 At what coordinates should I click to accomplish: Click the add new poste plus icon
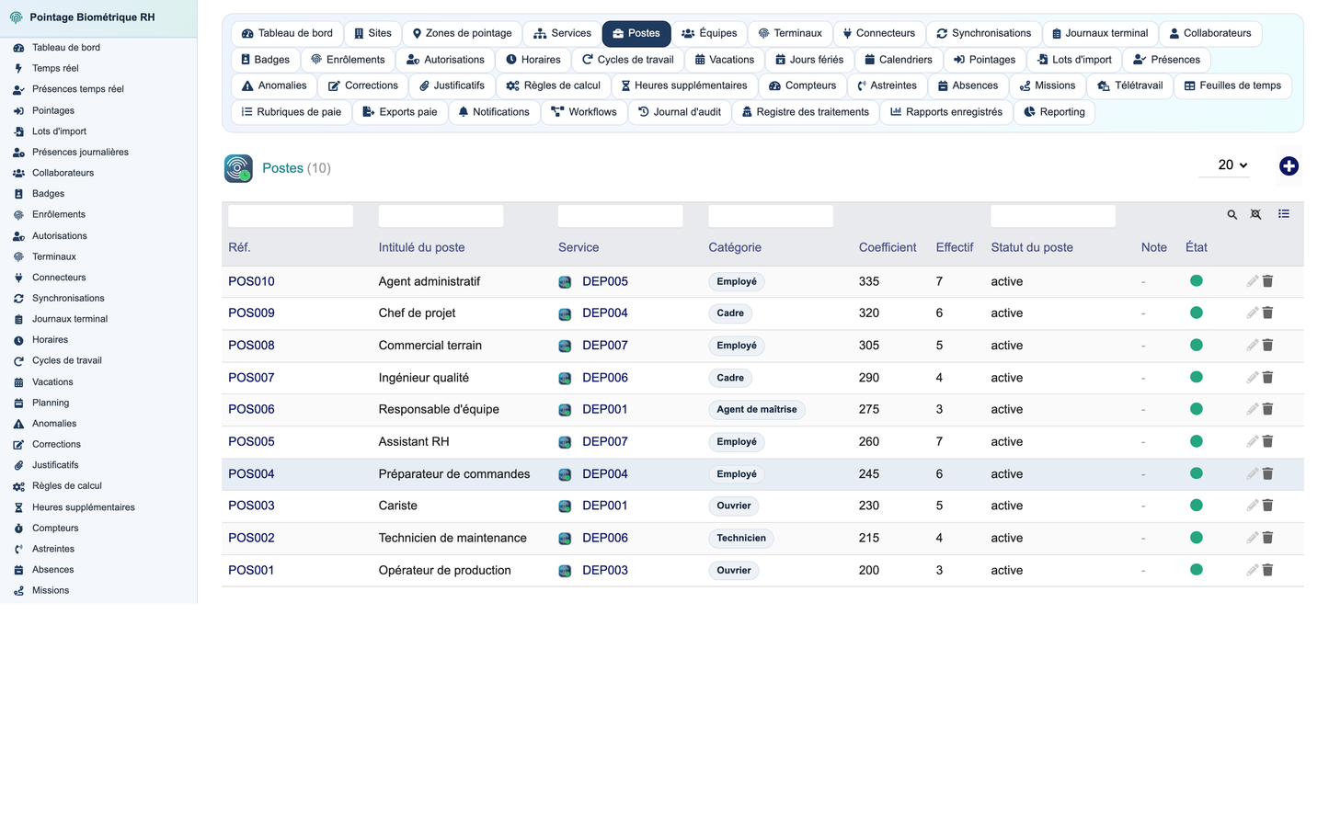click(x=1289, y=165)
